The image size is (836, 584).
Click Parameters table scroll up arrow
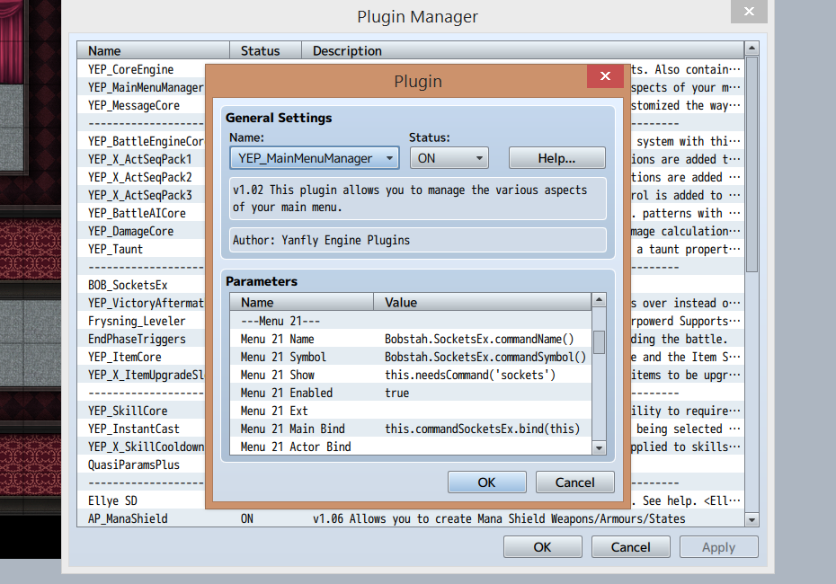coord(599,300)
